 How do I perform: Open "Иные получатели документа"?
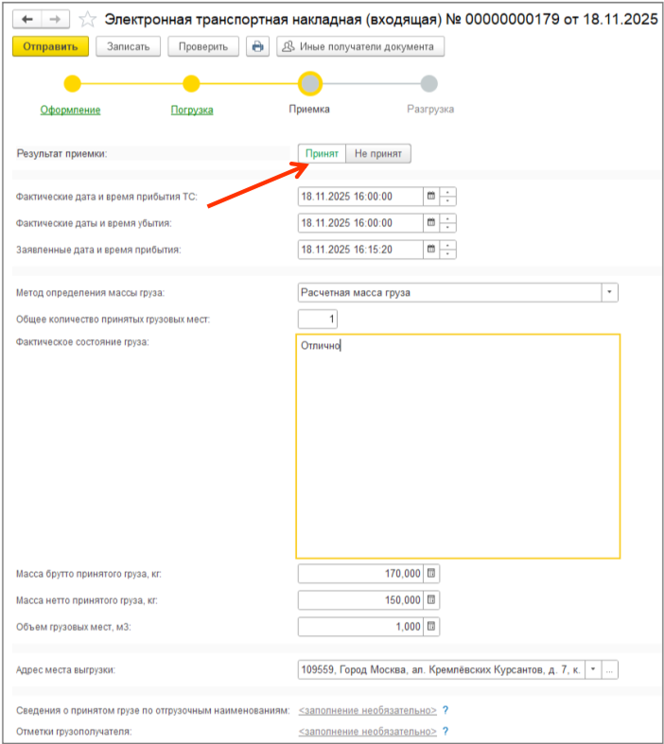point(359,46)
